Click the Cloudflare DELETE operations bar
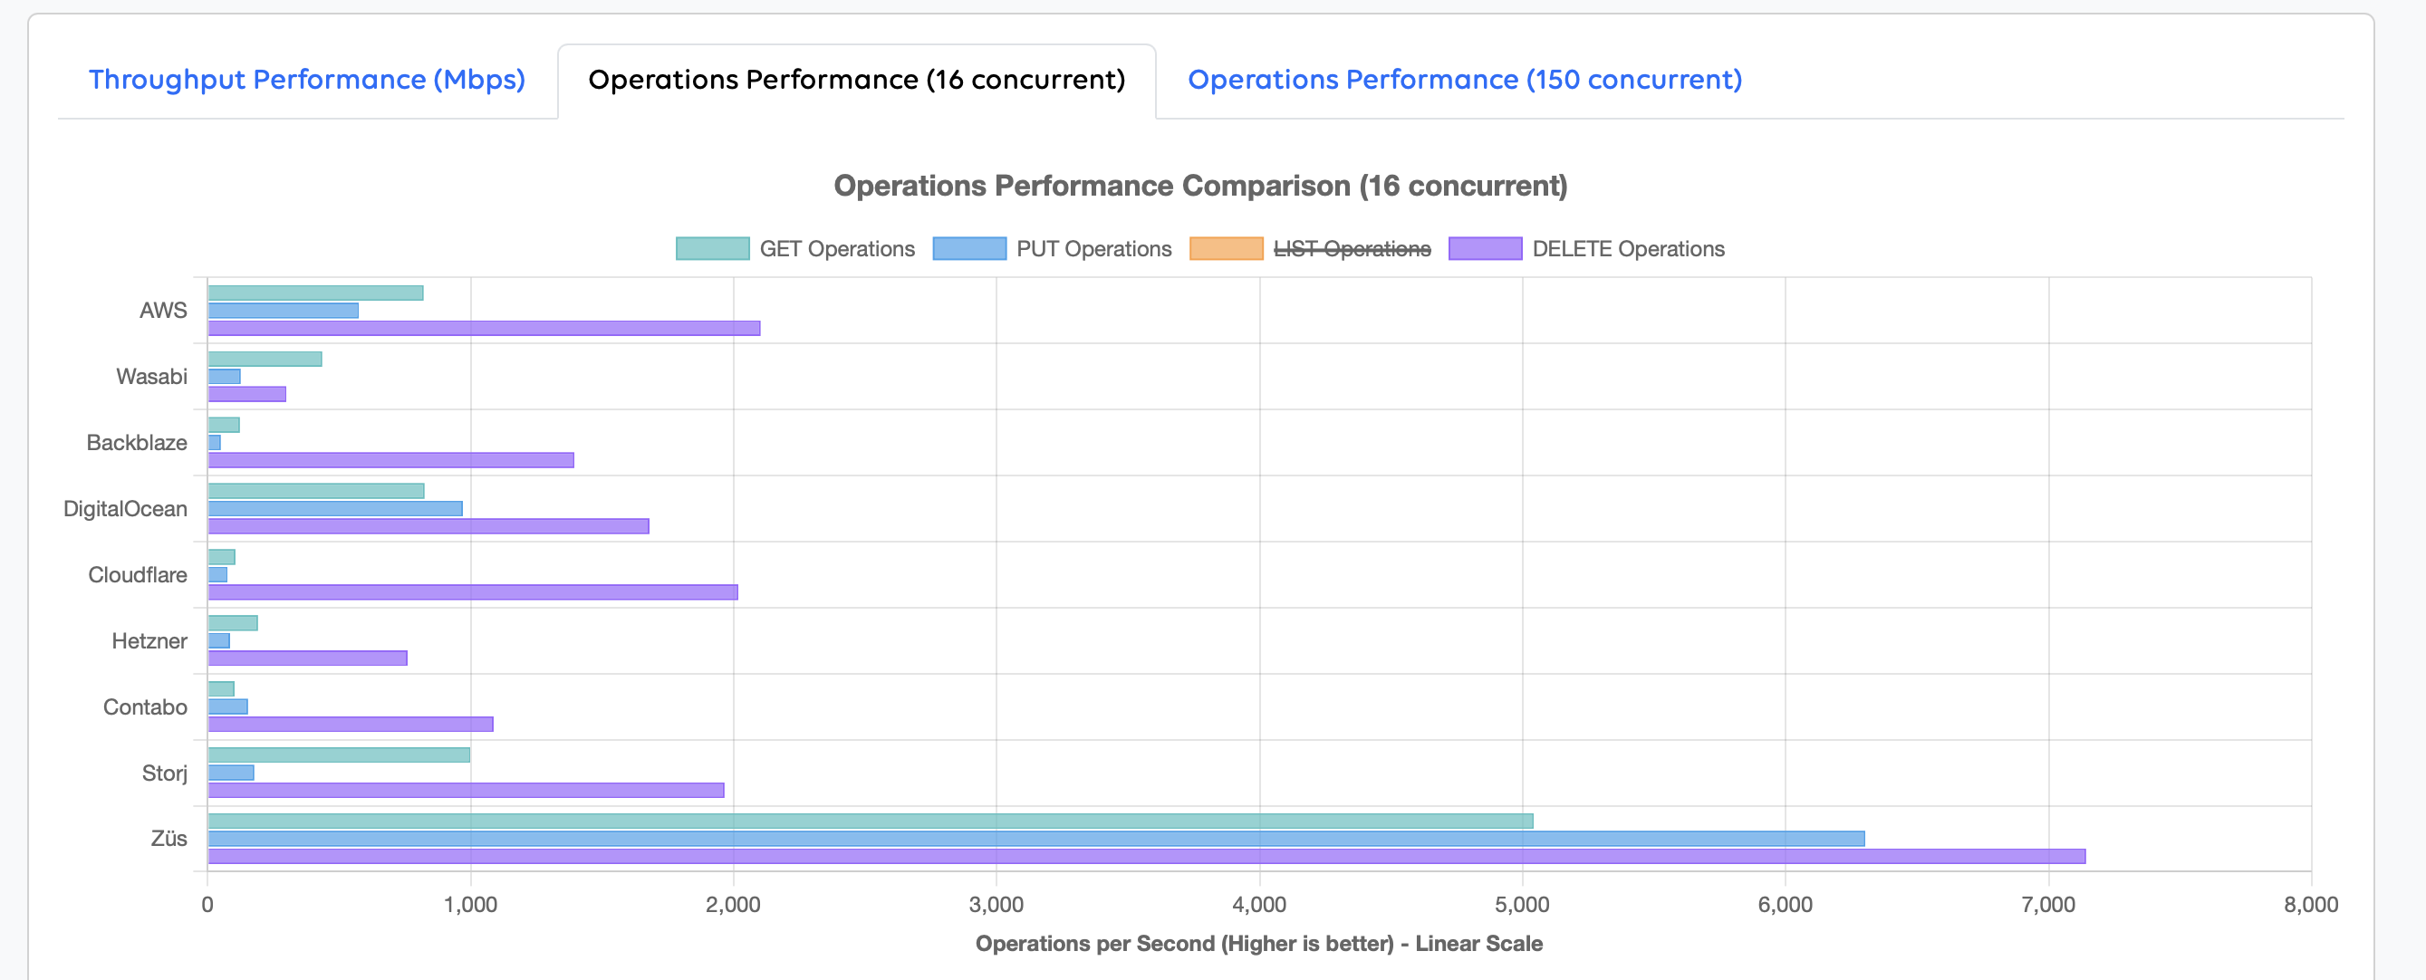The height and width of the screenshot is (980, 2426). [x=472, y=592]
